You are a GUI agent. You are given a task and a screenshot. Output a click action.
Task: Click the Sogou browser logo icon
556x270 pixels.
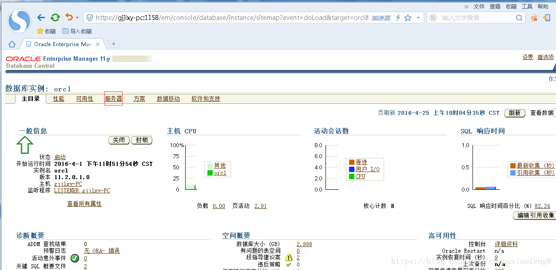(x=20, y=21)
